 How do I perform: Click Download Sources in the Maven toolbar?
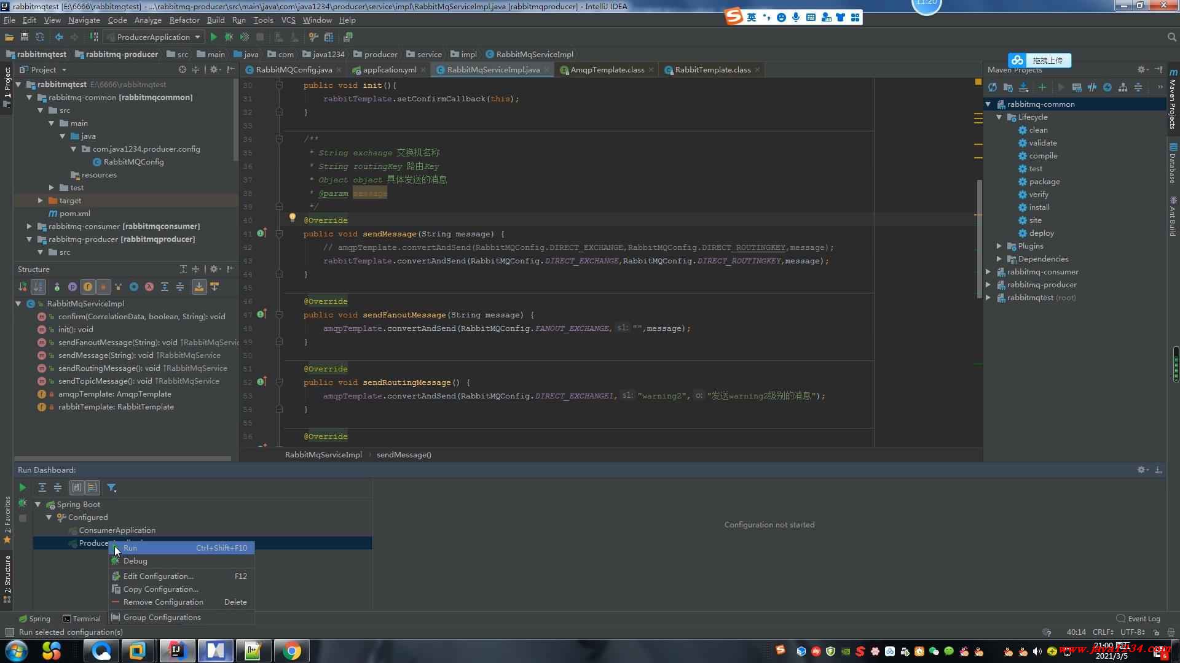pos(1023,87)
